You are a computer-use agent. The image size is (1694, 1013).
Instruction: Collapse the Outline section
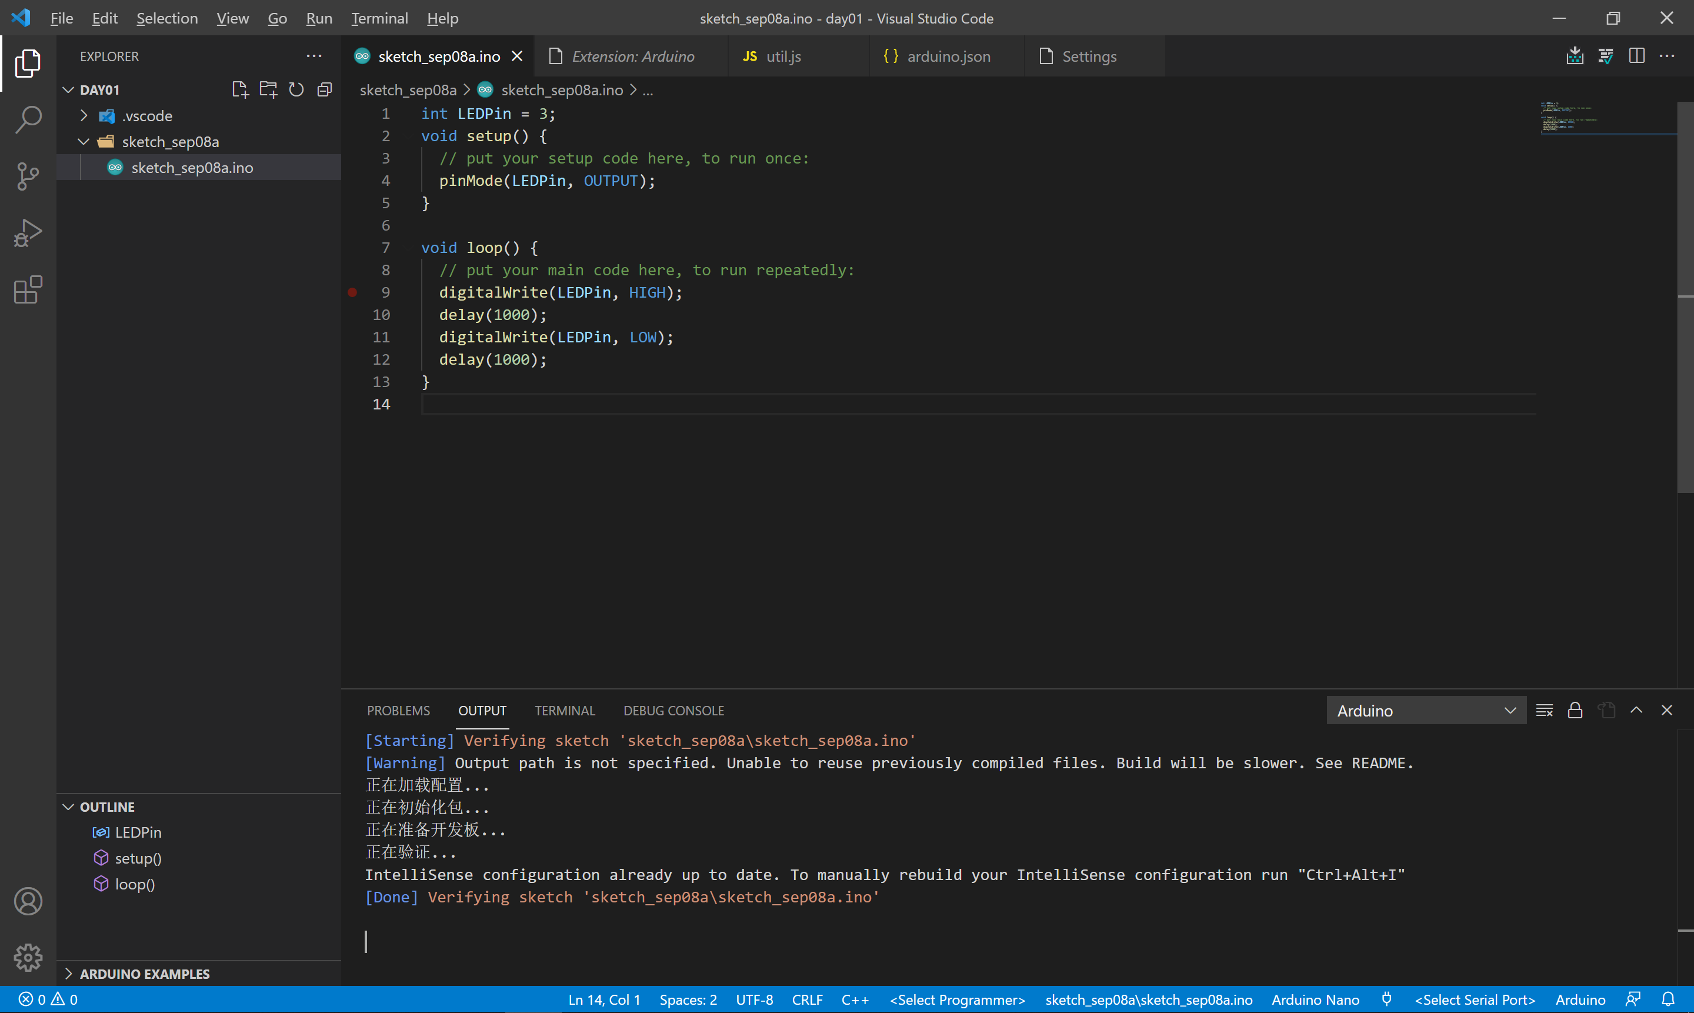68,807
